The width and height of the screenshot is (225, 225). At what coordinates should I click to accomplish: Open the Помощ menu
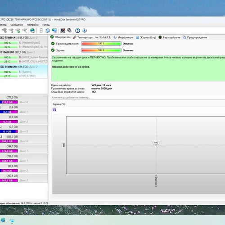[x=46, y=25]
